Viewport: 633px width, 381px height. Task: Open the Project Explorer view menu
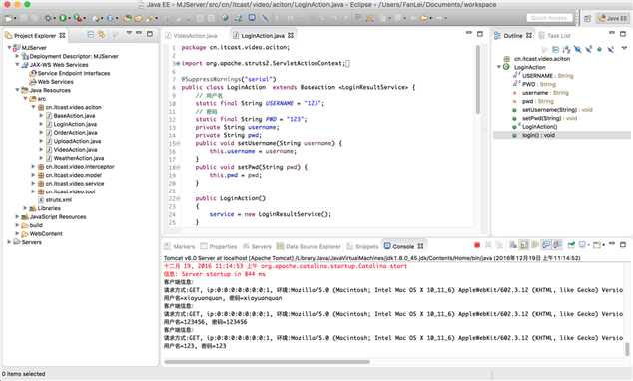pyautogui.click(x=129, y=33)
